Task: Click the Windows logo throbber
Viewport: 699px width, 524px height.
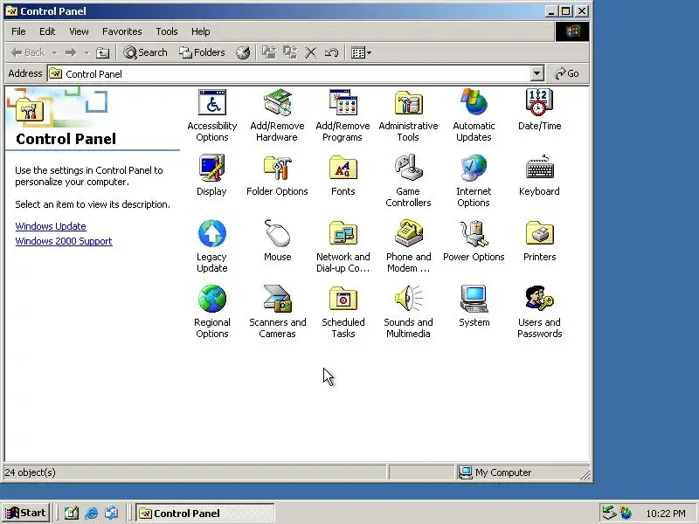Action: [x=572, y=31]
